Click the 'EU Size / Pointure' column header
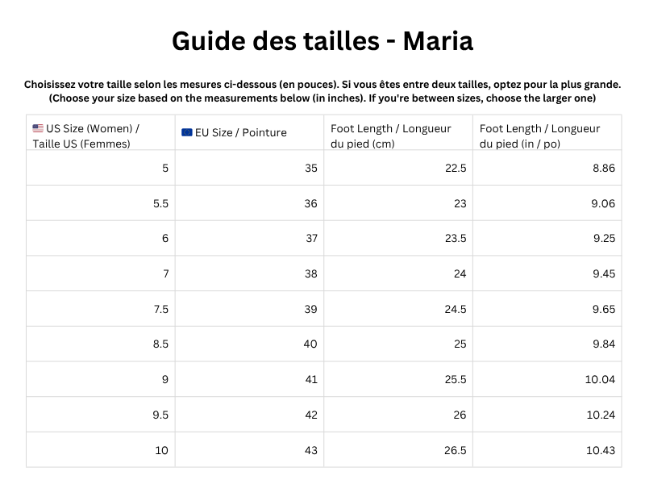This screenshot has width=645, height=484. tap(240, 132)
